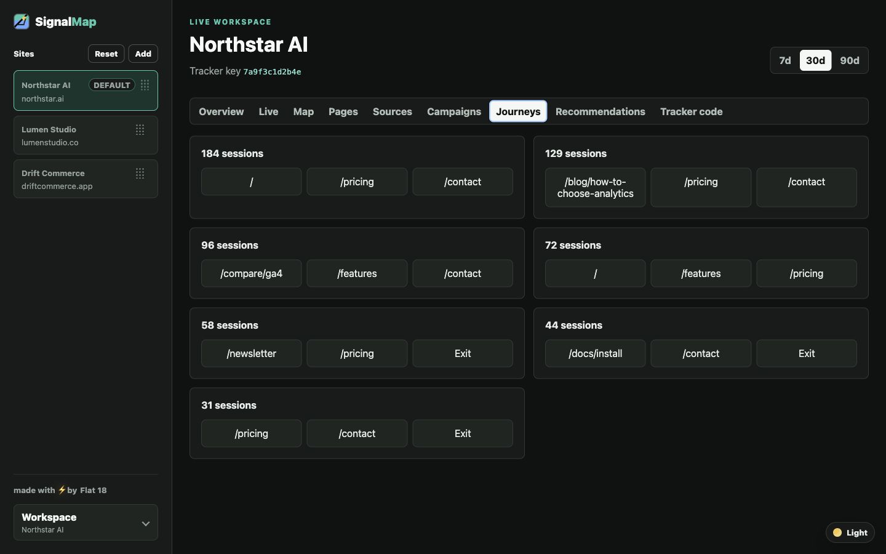Screen dimensions: 886x554
Task: Click Exit in the 44 sessions journey
Action: (807, 353)
